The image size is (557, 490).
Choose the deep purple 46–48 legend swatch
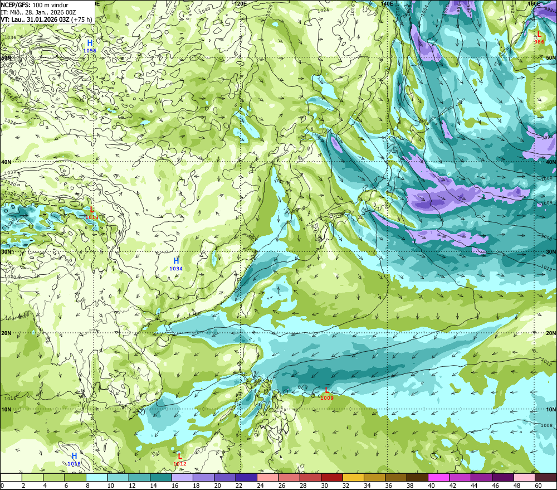click(502, 478)
